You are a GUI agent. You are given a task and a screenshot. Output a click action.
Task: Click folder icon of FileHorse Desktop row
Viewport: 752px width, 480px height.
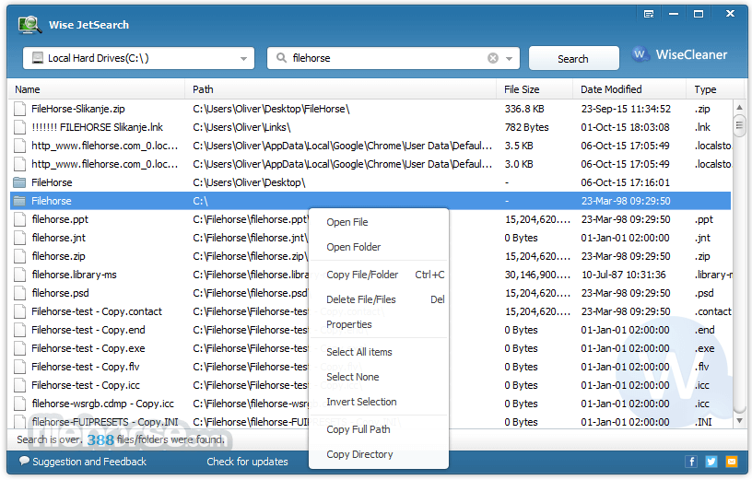pyautogui.click(x=19, y=182)
